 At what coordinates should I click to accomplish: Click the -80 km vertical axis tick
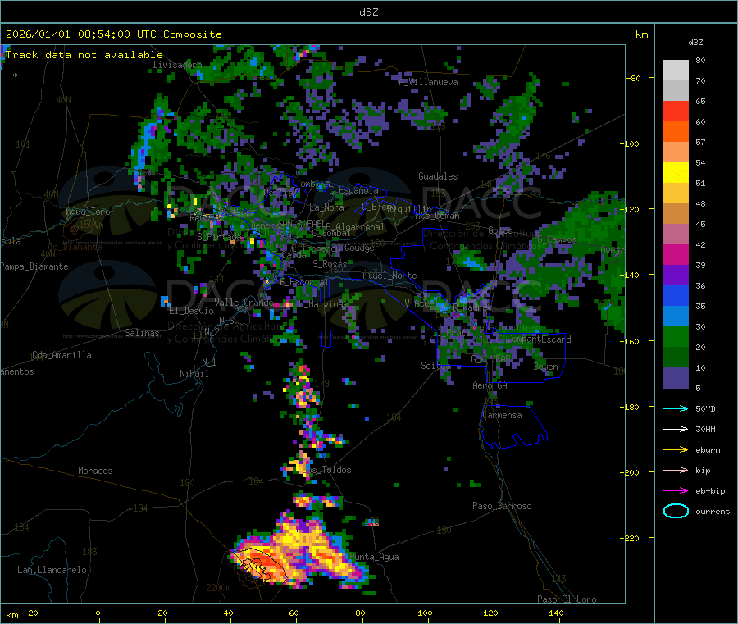pyautogui.click(x=634, y=78)
